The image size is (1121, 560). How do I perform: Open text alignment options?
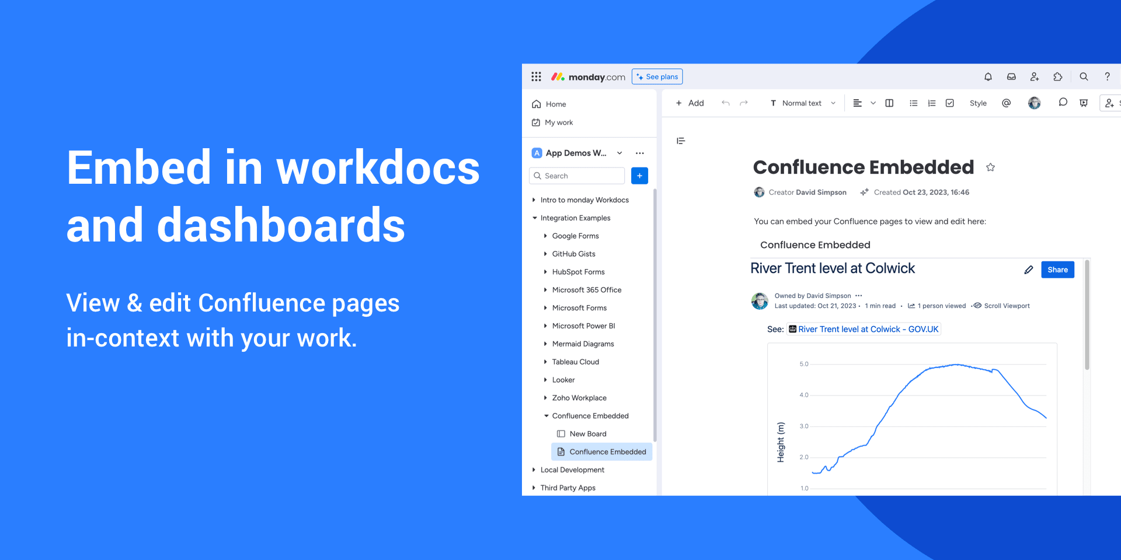click(858, 103)
